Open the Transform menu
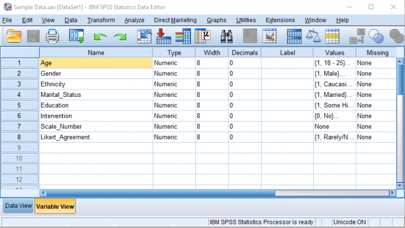Image resolution: width=405 pixels, height=228 pixels. pos(101,20)
